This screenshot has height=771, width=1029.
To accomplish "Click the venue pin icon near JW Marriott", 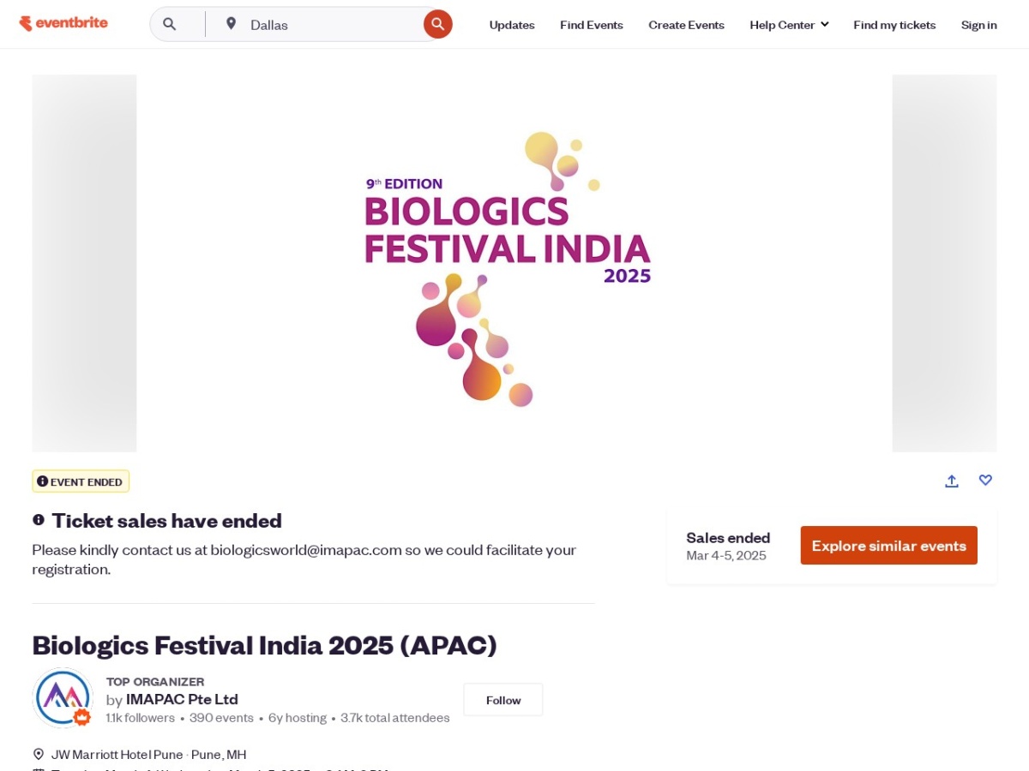I will tap(39, 755).
